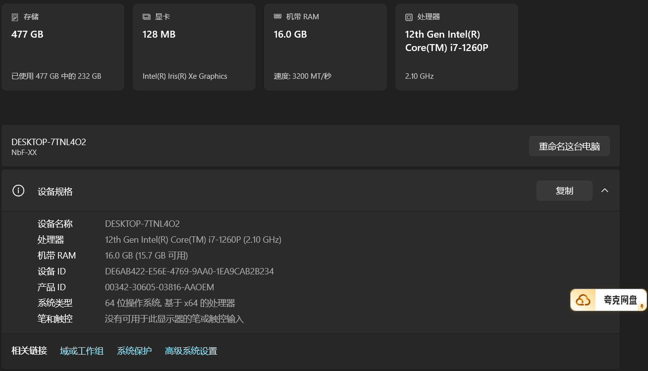Click the DESKTOP-7TNL4O2 header name

[x=49, y=142]
